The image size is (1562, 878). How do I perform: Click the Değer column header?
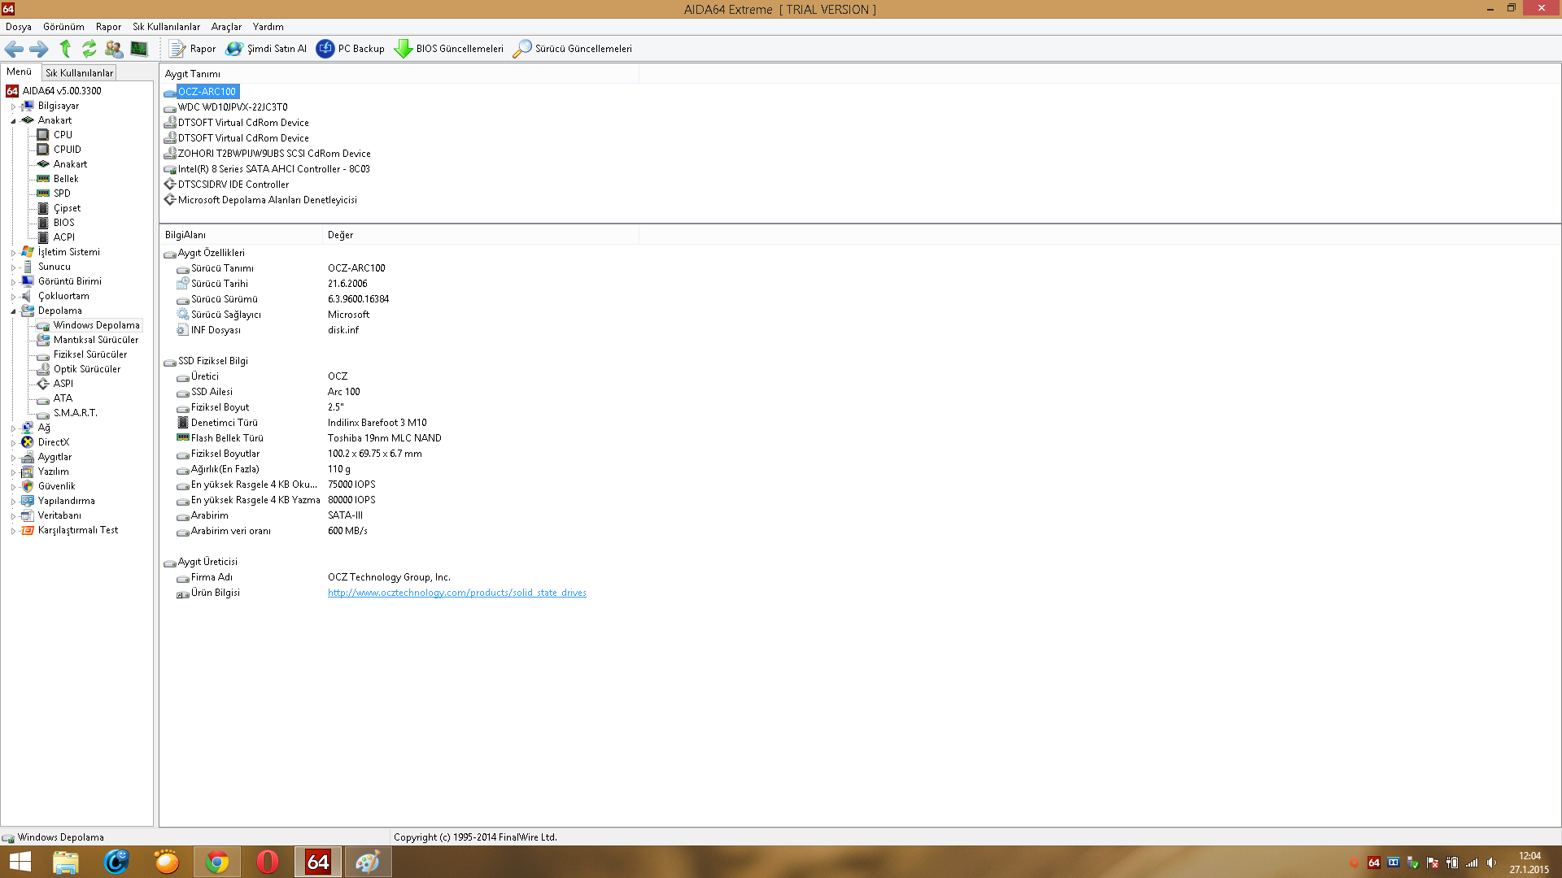pyautogui.click(x=480, y=235)
